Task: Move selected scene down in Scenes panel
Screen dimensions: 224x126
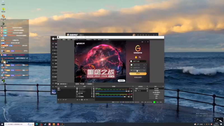Action: coord(66,100)
